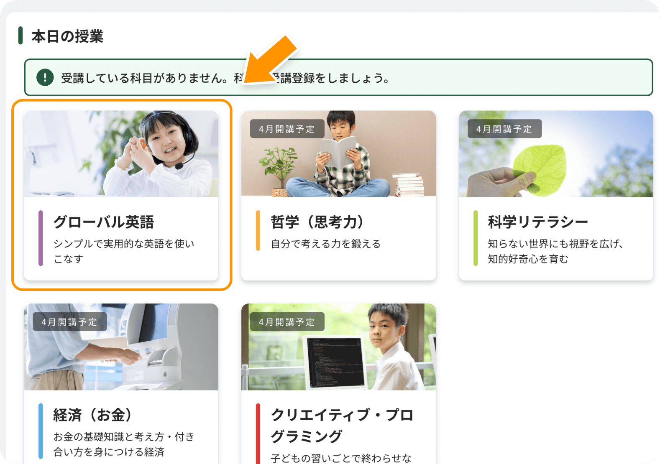Click 4月開講予定 badge on philosophy card
660x464 pixels.
pyautogui.click(x=287, y=129)
